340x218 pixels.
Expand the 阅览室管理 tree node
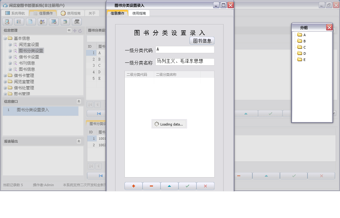5,82
